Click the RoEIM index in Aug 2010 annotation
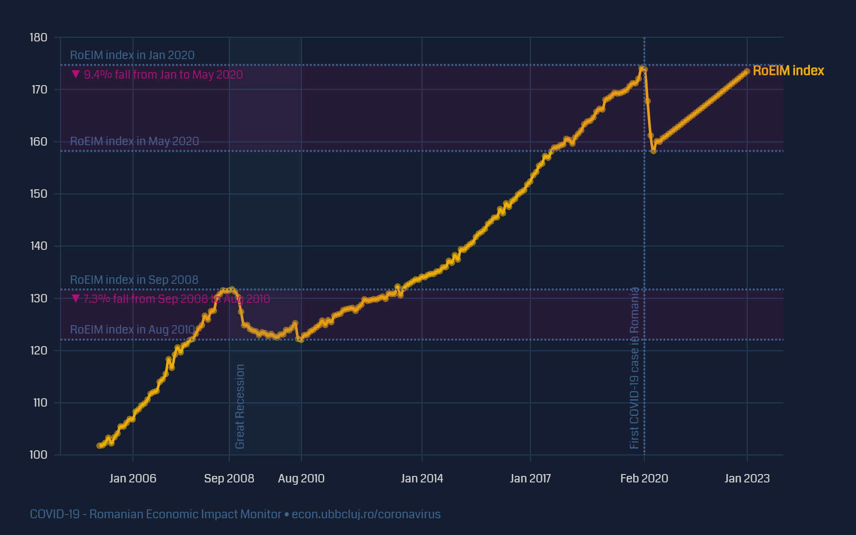Image resolution: width=856 pixels, height=535 pixels. 133,329
